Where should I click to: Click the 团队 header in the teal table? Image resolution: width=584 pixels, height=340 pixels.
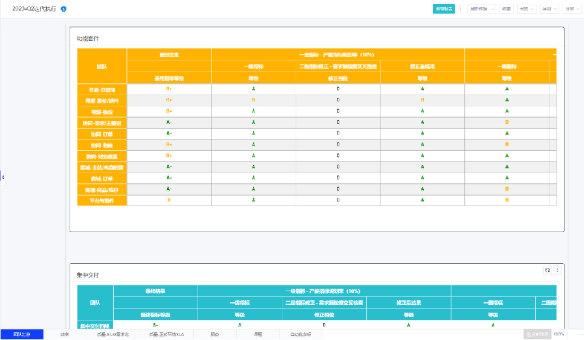[x=96, y=303]
